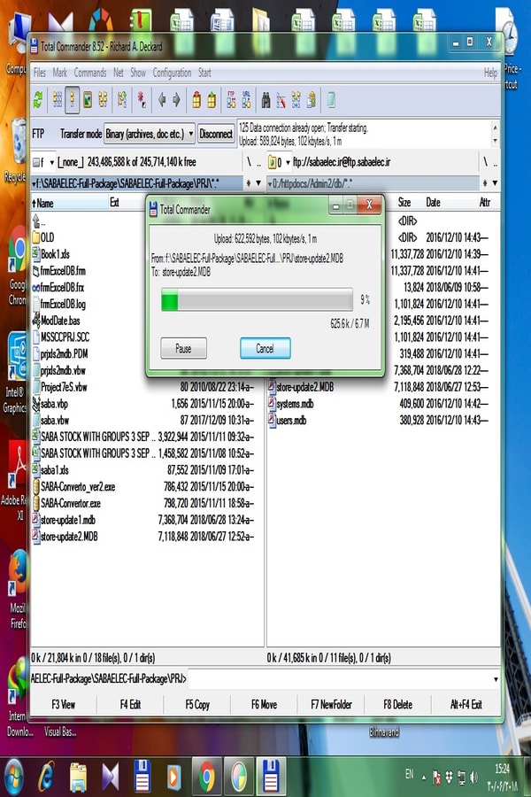531x797 pixels.
Task: Open right panel directory history arrow
Action: (x=495, y=183)
